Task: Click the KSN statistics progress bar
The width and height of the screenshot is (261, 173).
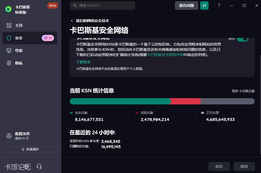Action: coord(162,101)
